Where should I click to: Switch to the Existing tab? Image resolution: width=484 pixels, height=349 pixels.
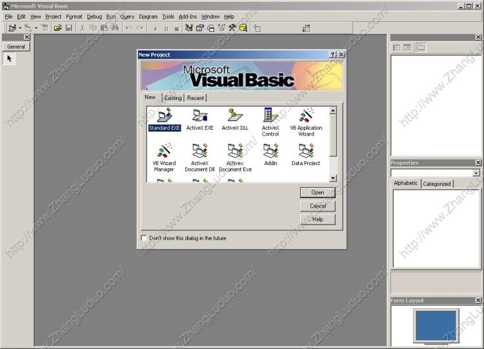pos(173,98)
